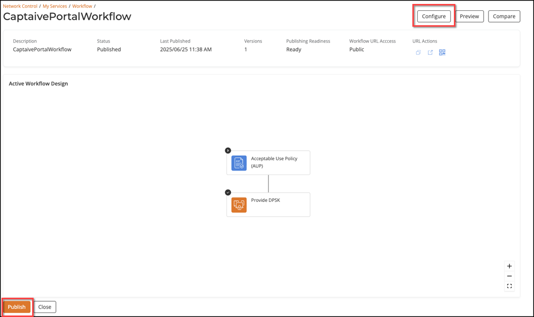This screenshot has width=534, height=317.
Task: Open the Workflow breadcrumb link
Action: coord(82,6)
